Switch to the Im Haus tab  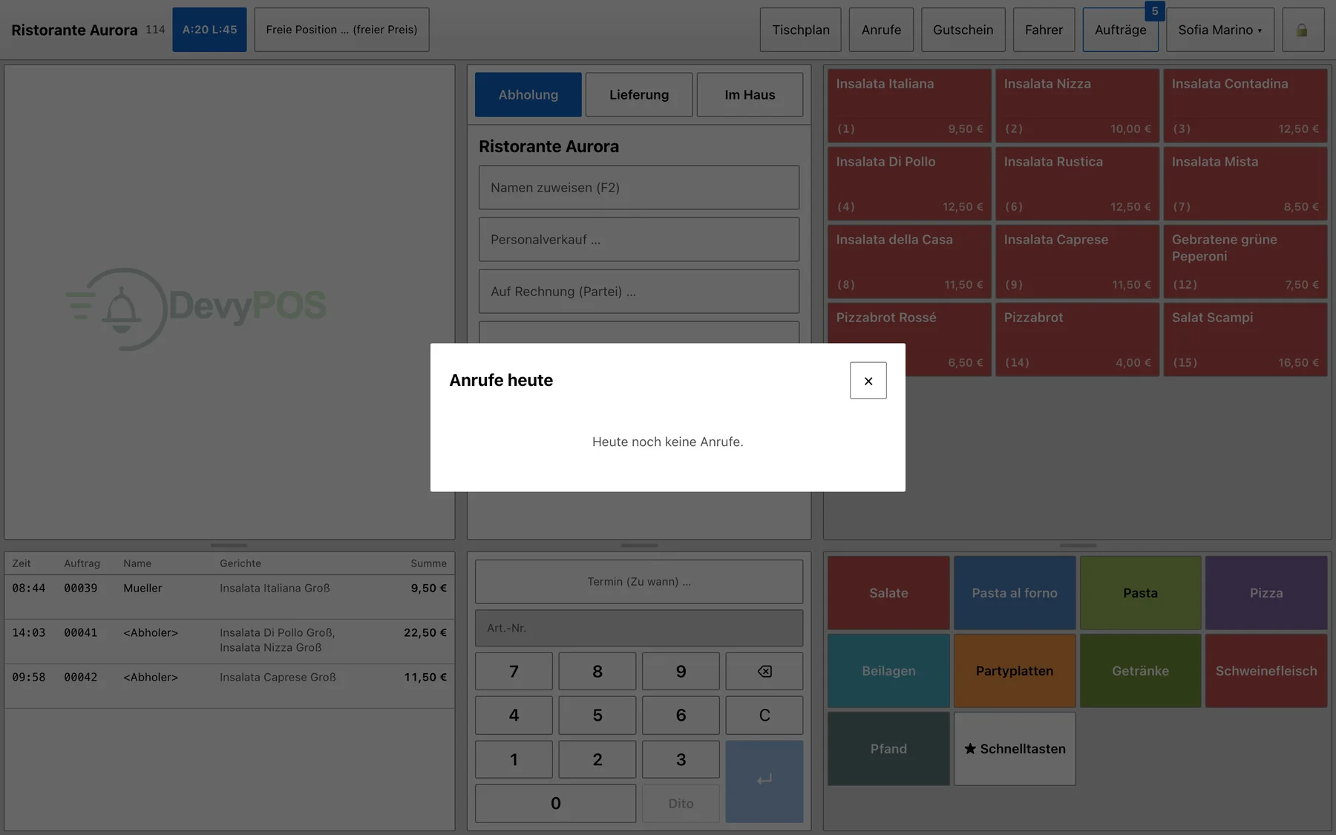point(750,94)
